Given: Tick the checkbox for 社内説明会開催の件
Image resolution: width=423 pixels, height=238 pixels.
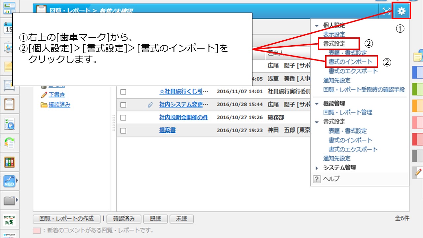Looking at the screenshot, I should 123,118.
